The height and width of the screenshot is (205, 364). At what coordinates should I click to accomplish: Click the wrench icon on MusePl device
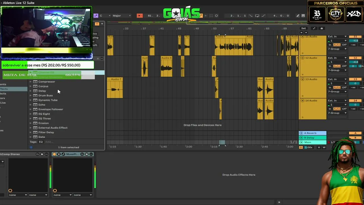pyautogui.click(x=63, y=154)
